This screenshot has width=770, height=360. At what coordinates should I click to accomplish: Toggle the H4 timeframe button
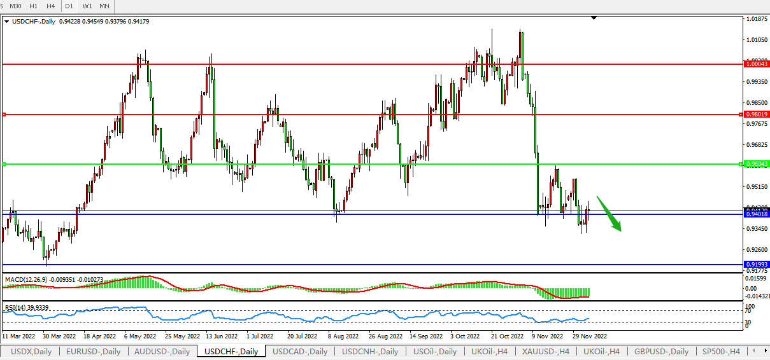click(x=50, y=6)
